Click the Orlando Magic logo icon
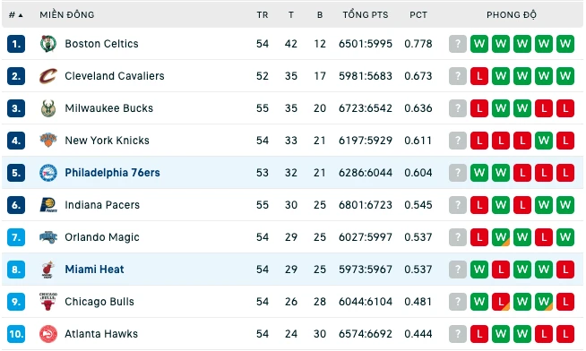This screenshot has width=586, height=351. coord(48,237)
